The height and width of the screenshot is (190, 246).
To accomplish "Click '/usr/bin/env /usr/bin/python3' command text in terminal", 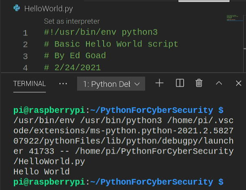I will [88, 121].
